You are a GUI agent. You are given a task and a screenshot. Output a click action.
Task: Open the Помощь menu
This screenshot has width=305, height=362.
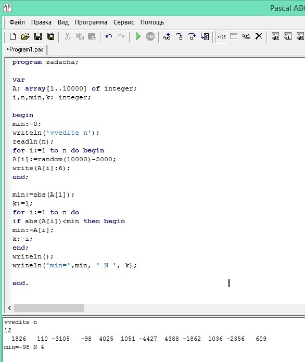click(x=152, y=22)
